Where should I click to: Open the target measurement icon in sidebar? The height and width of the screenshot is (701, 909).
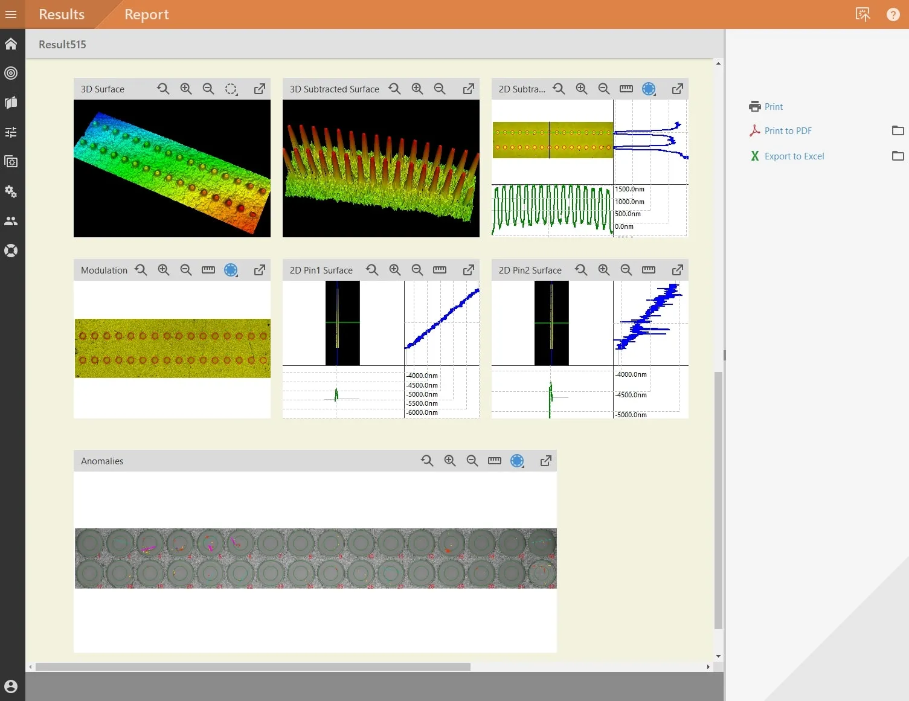tap(11, 73)
